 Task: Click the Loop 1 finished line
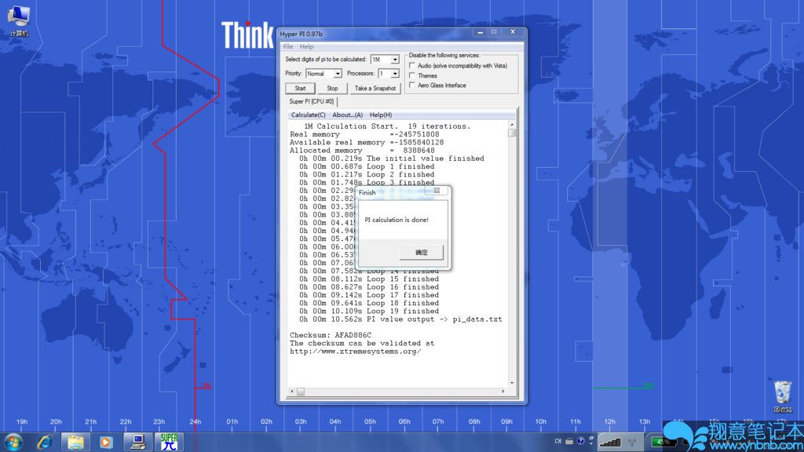point(367,166)
